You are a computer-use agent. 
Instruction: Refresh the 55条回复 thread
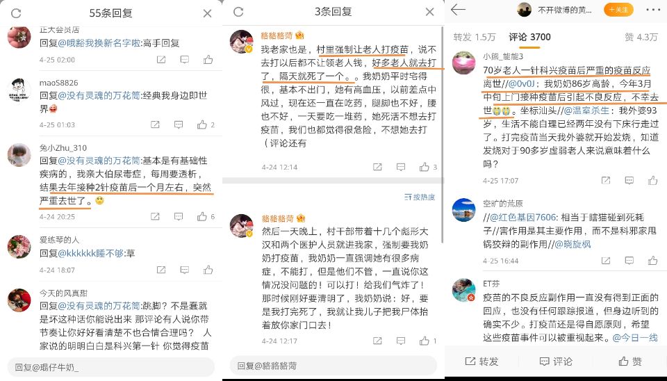[16, 13]
